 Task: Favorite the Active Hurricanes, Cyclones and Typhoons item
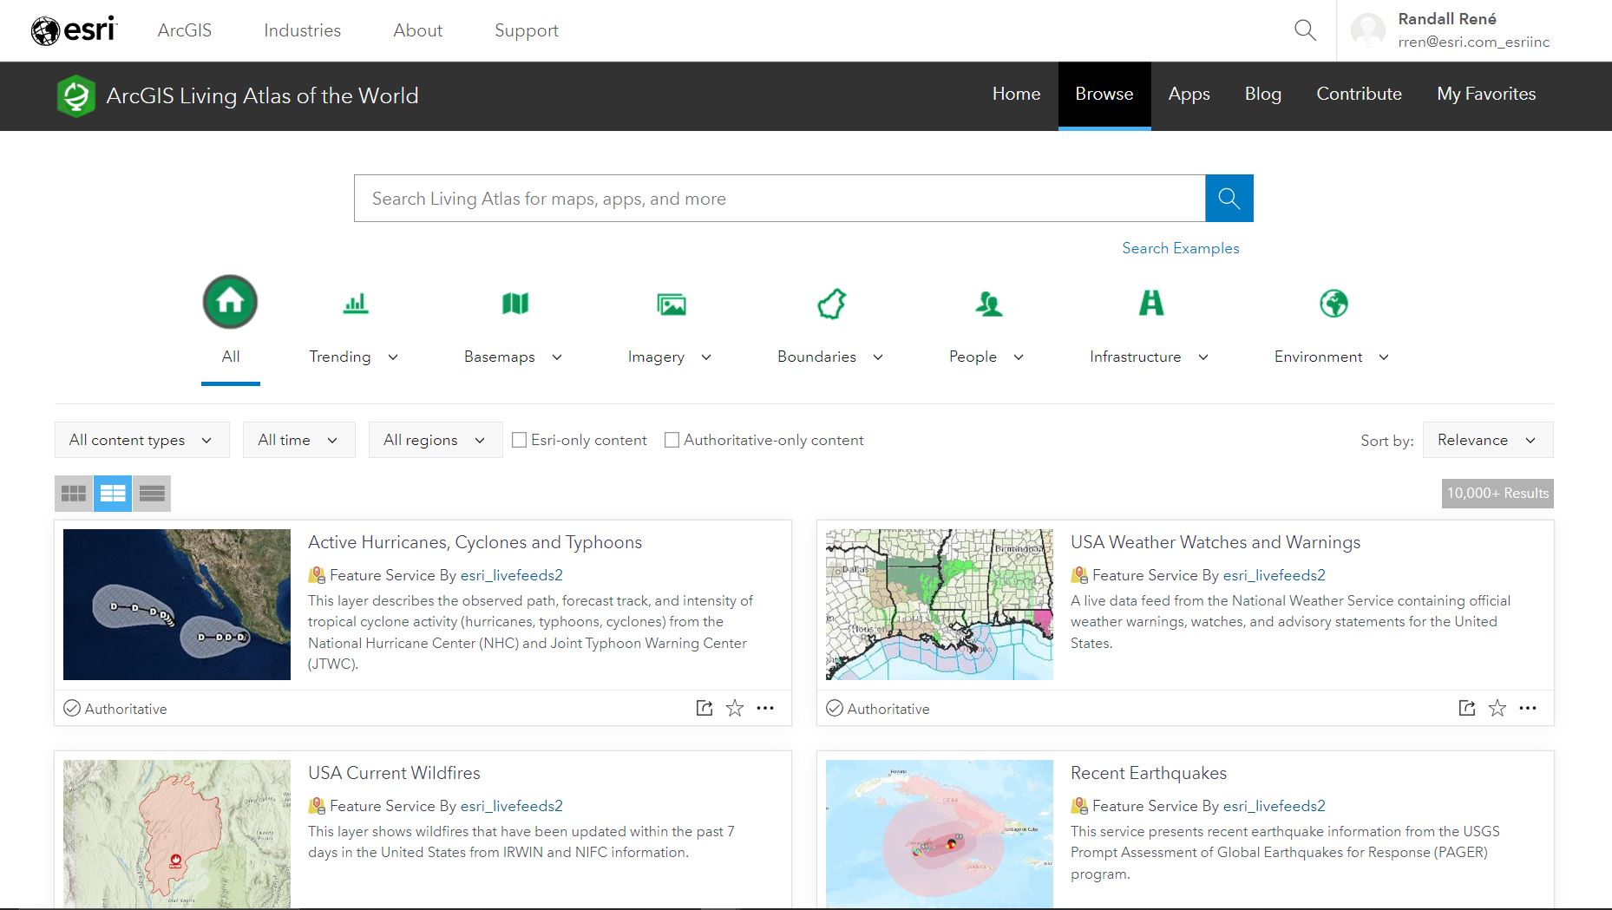point(734,708)
